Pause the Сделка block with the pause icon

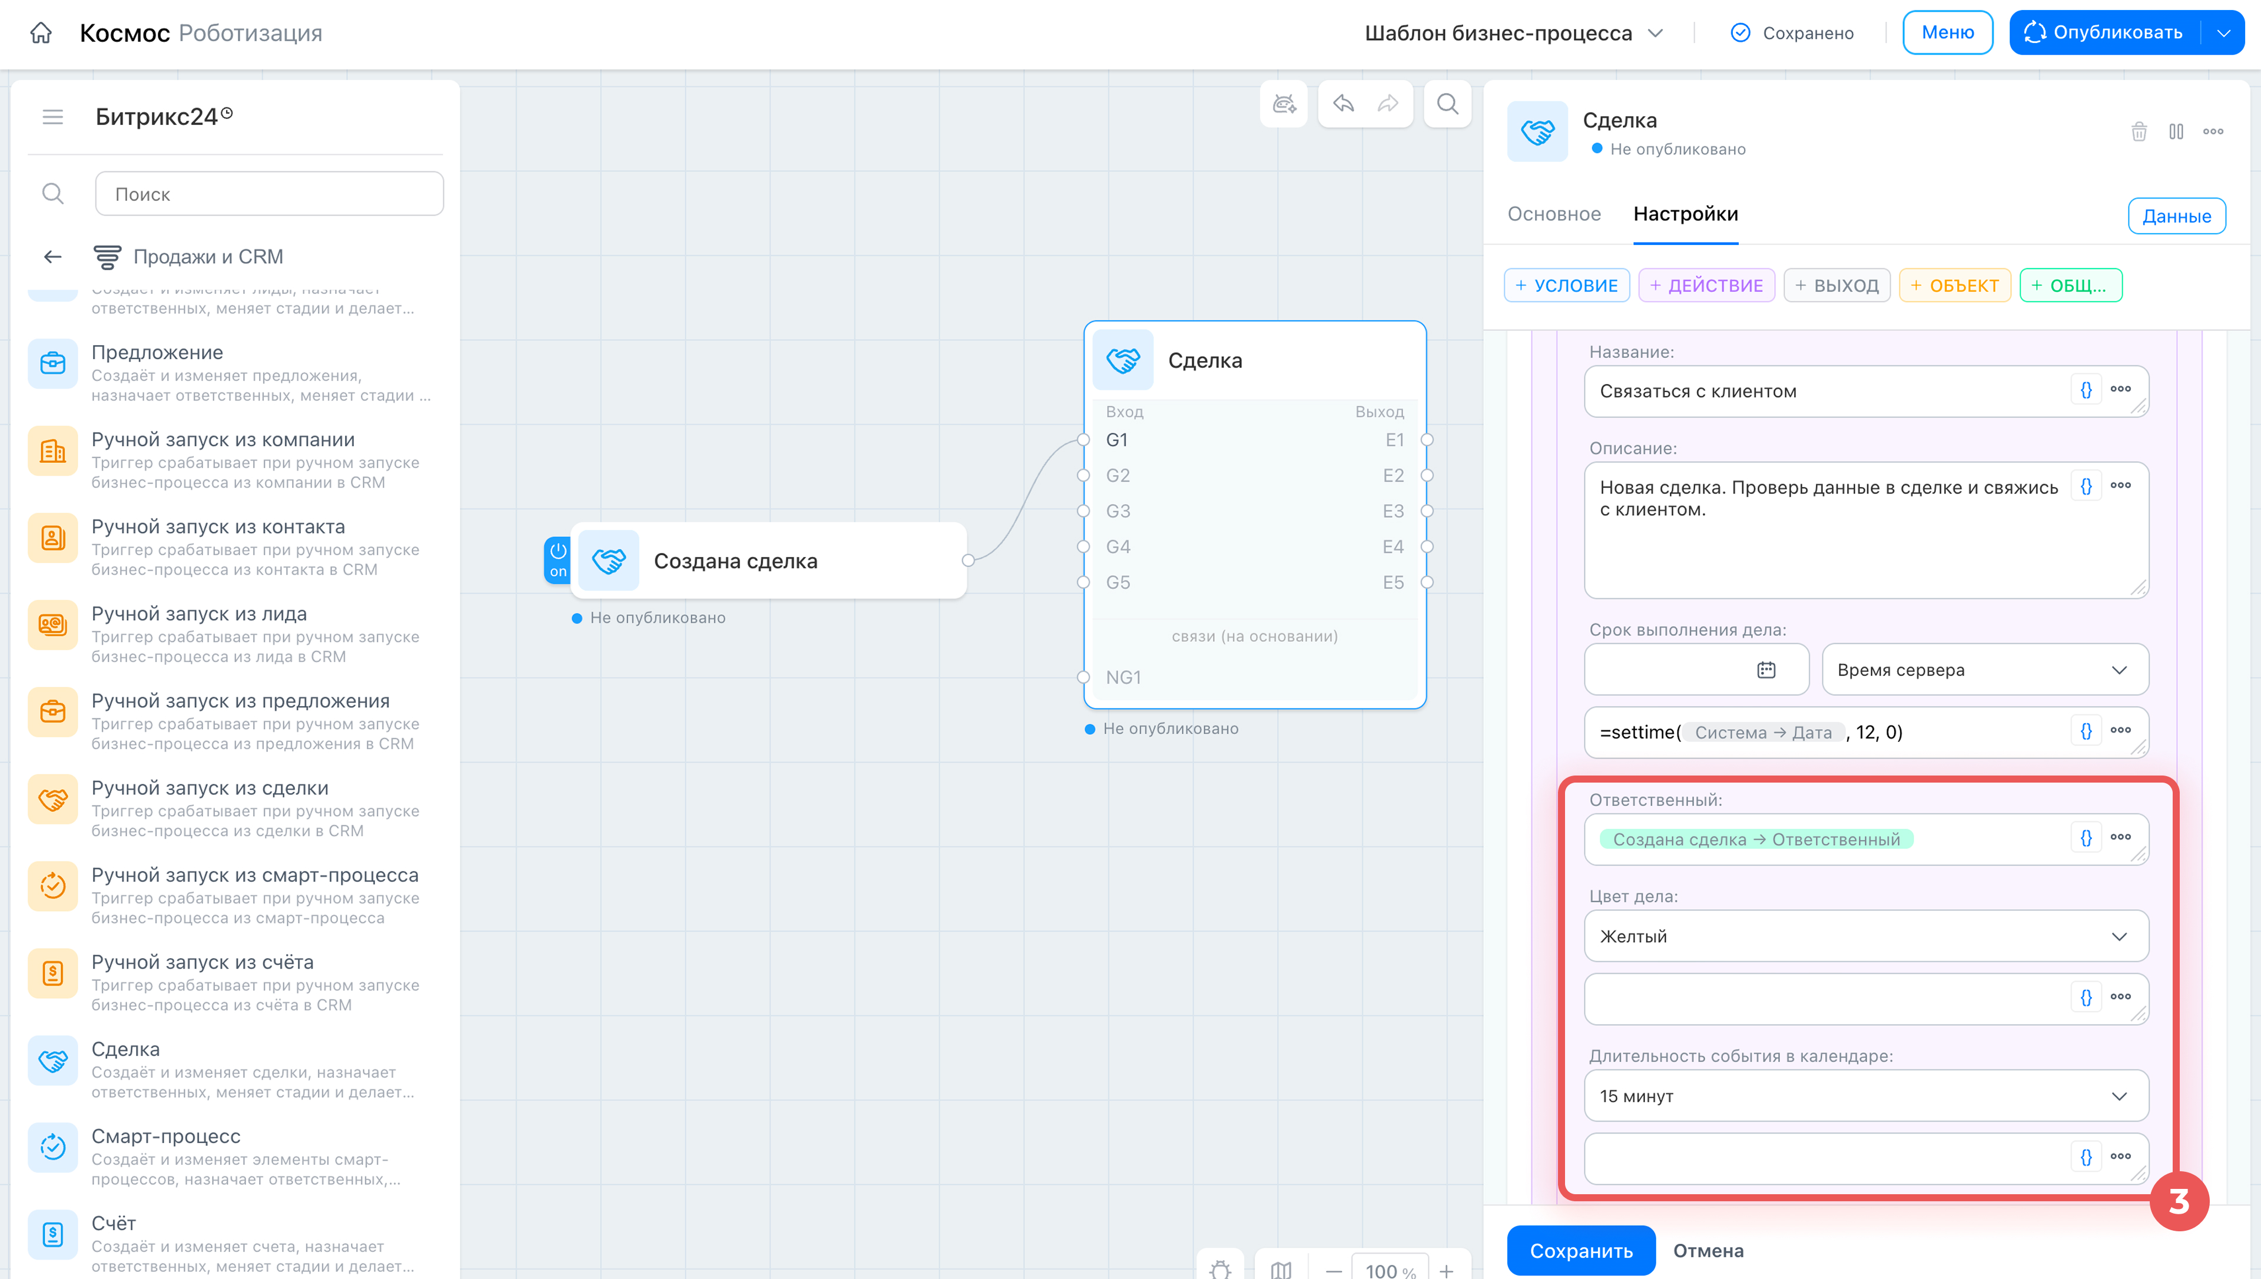pos(2177,132)
